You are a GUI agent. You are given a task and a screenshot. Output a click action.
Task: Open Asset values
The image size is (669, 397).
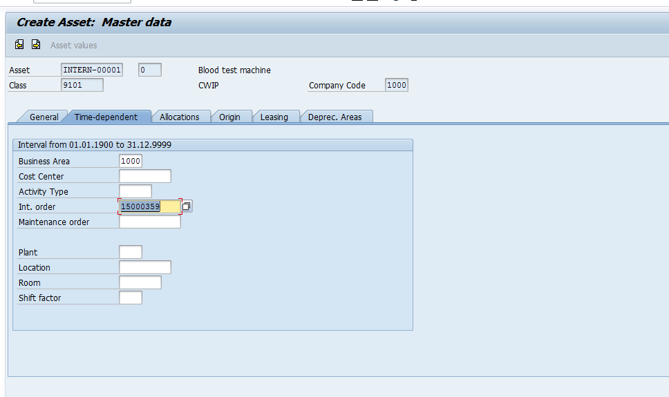[x=73, y=45]
